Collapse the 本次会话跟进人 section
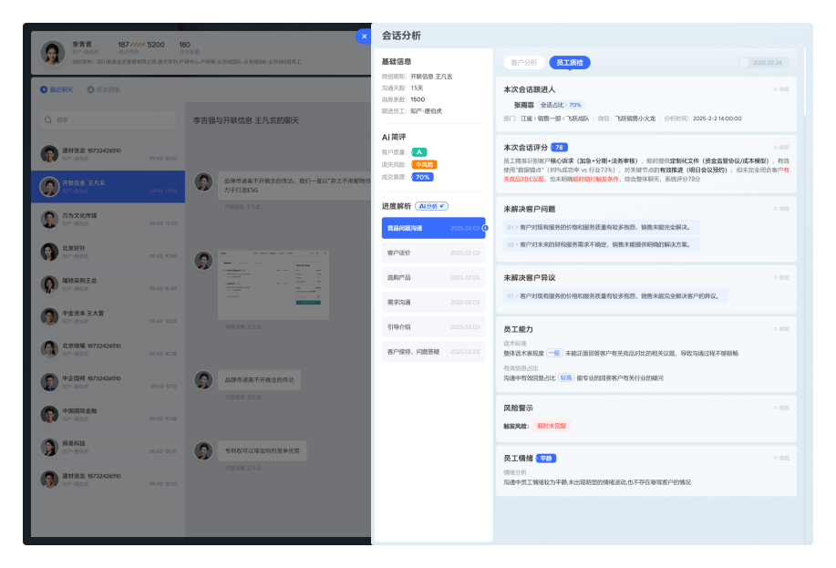This screenshot has width=836, height=568. 781,89
